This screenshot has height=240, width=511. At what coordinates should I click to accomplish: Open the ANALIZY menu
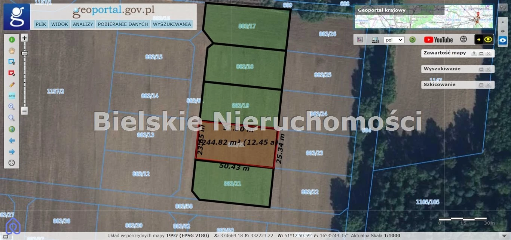[83, 24]
